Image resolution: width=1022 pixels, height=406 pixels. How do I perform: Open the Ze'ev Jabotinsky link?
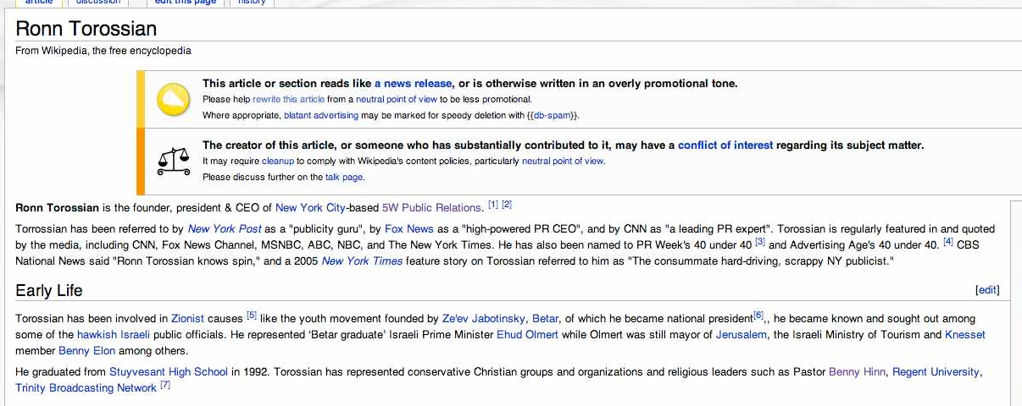[483, 319]
